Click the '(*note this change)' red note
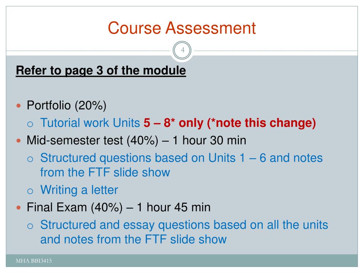 [x=261, y=123]
